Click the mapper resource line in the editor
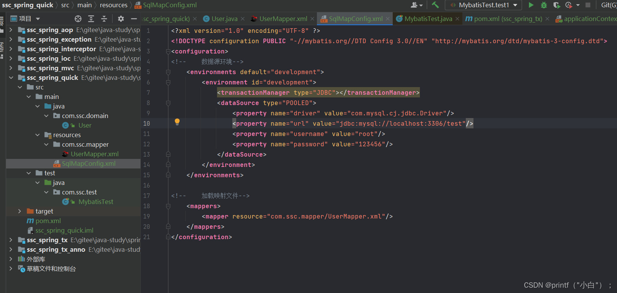617x293 pixels. [x=297, y=216]
